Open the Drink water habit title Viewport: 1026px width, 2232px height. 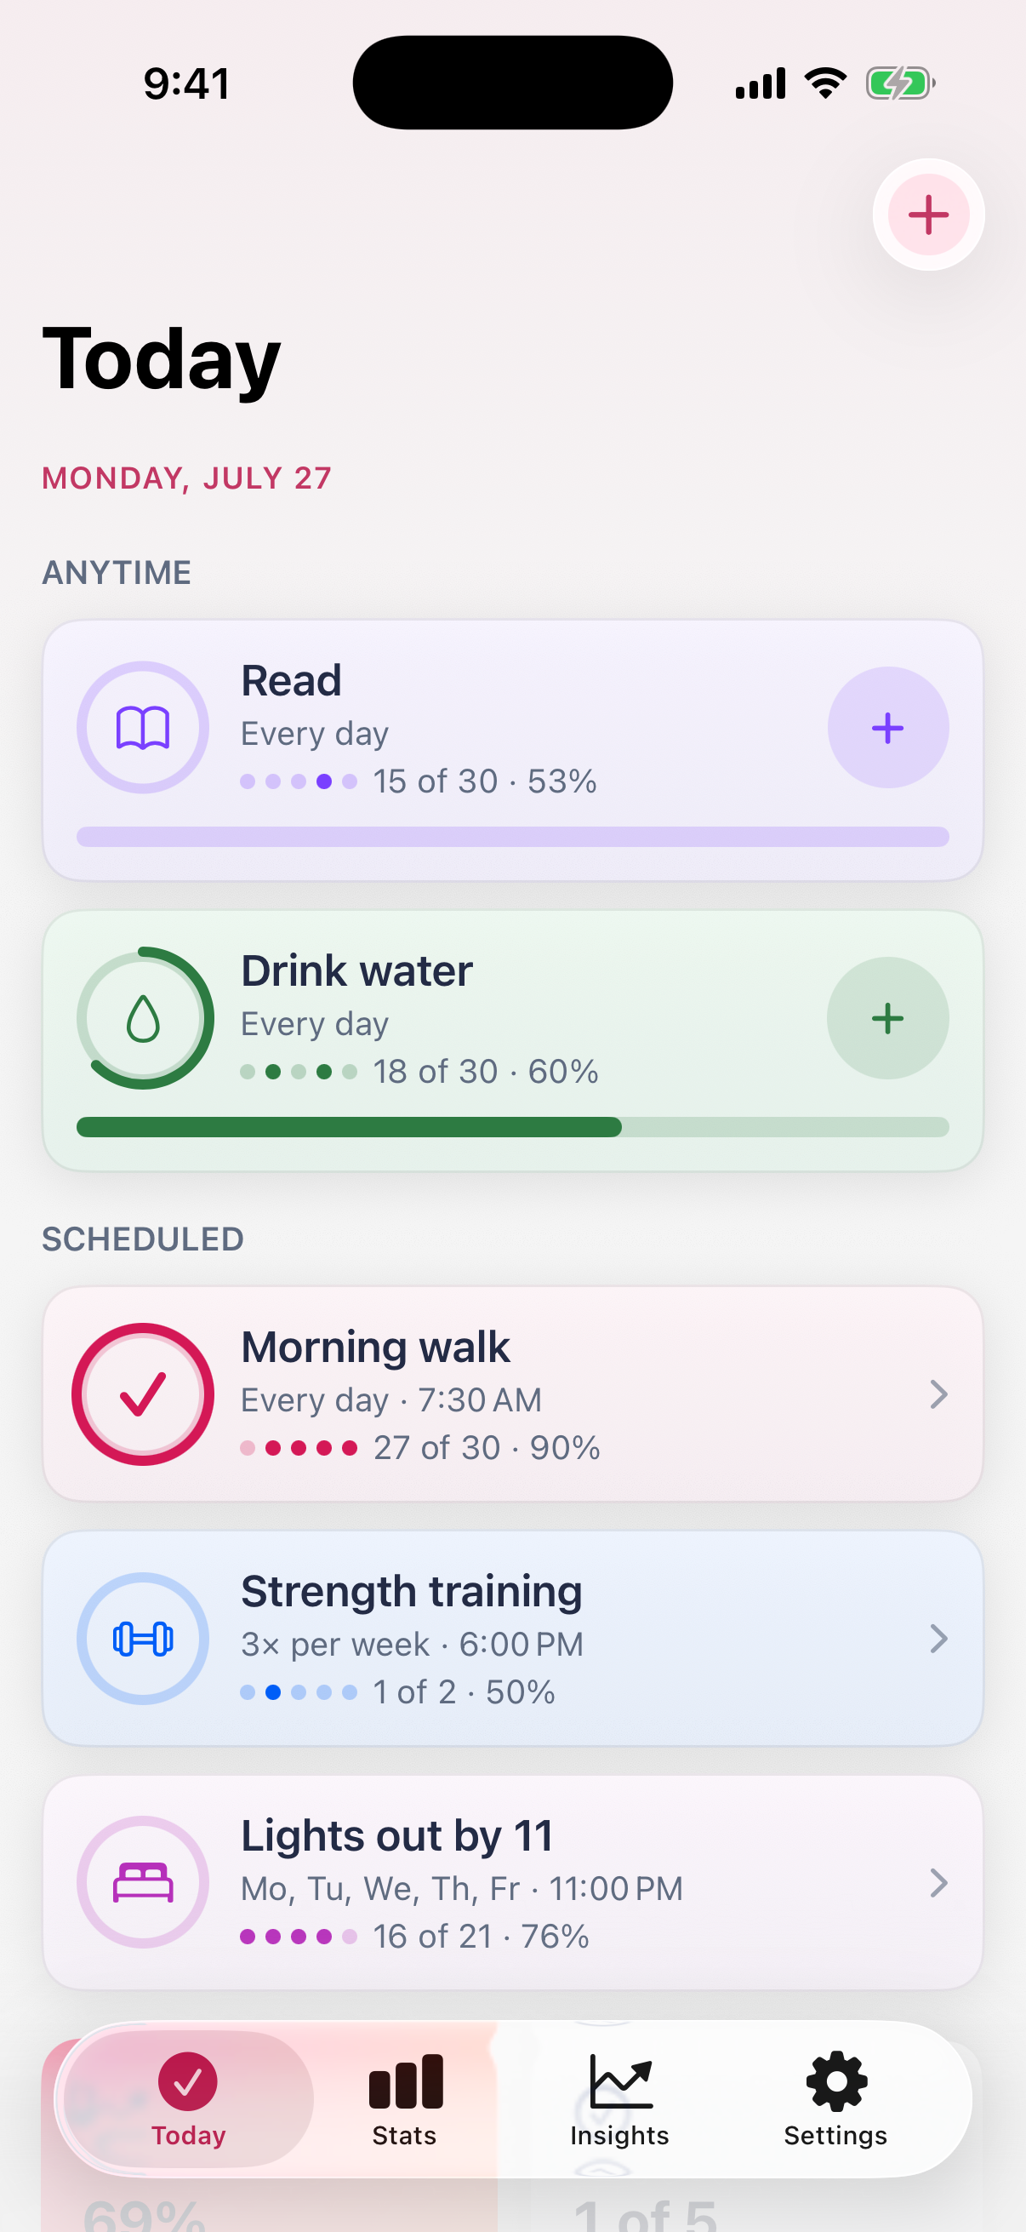click(356, 970)
